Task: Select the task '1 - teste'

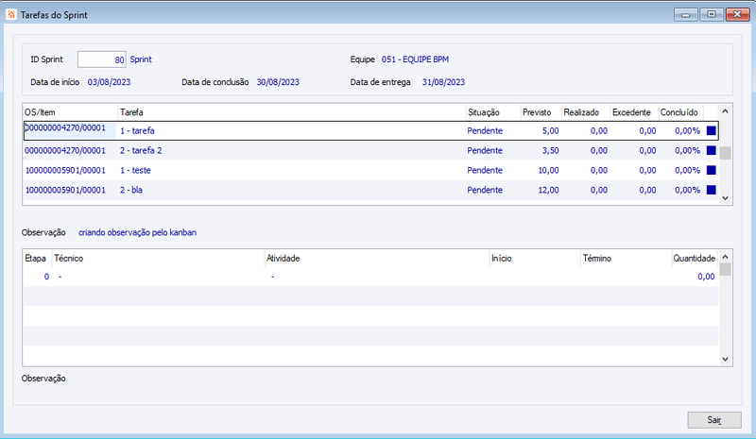Action: (x=135, y=170)
